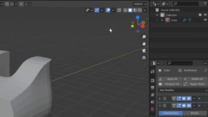Open the gizmo settings dropdown arrow
This screenshot has height=117, width=208.
pos(102,10)
